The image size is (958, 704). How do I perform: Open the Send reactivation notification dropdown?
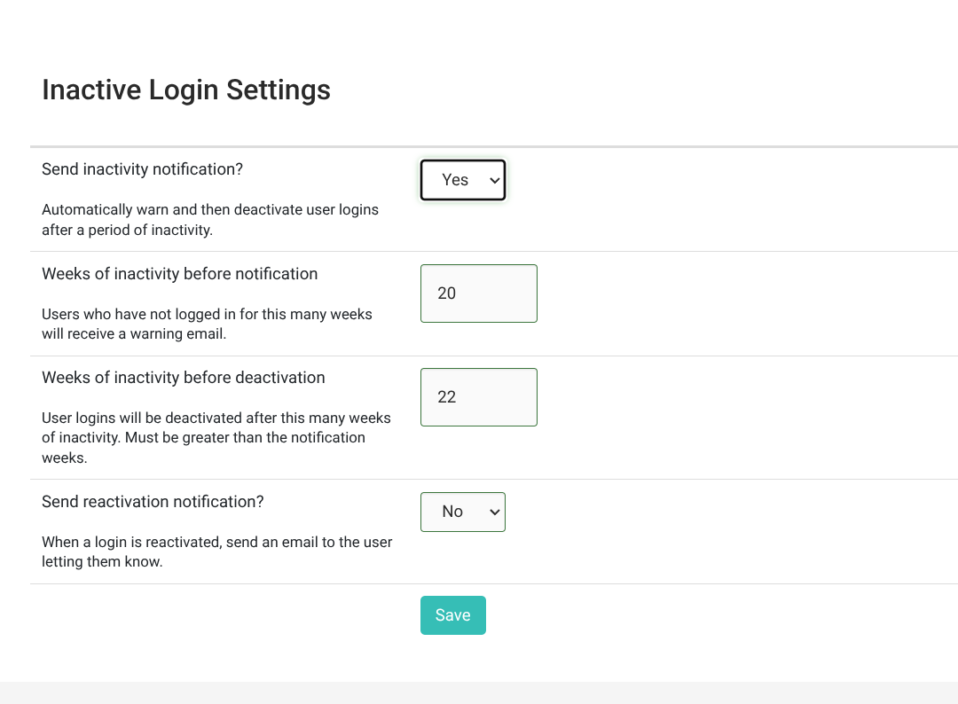click(462, 512)
